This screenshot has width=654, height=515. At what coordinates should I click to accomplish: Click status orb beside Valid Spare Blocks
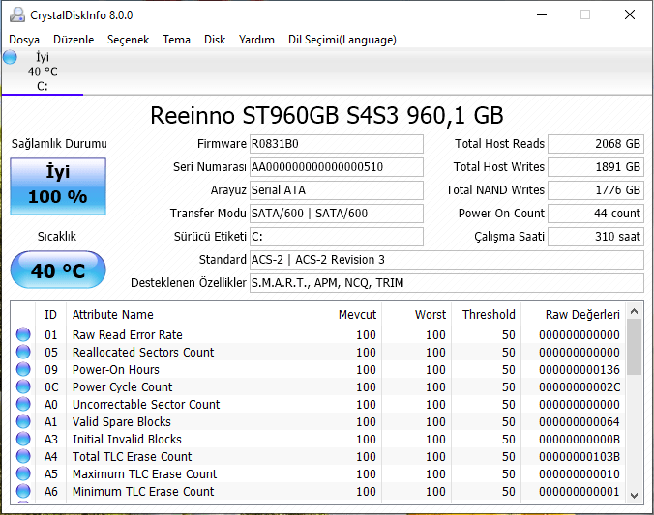point(23,422)
